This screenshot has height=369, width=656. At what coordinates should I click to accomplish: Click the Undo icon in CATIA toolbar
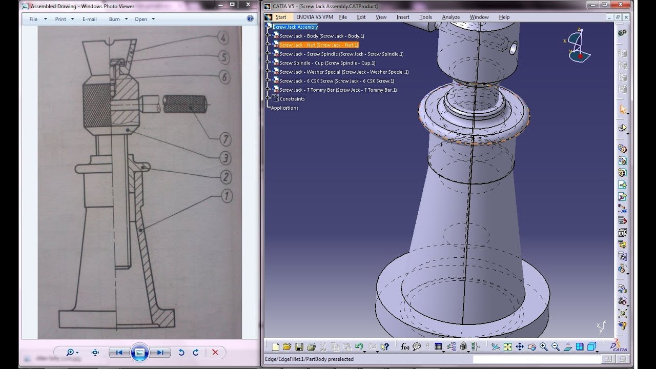pos(359,346)
